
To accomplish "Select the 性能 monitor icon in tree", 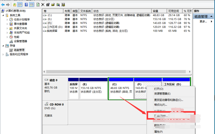I will [11, 37].
